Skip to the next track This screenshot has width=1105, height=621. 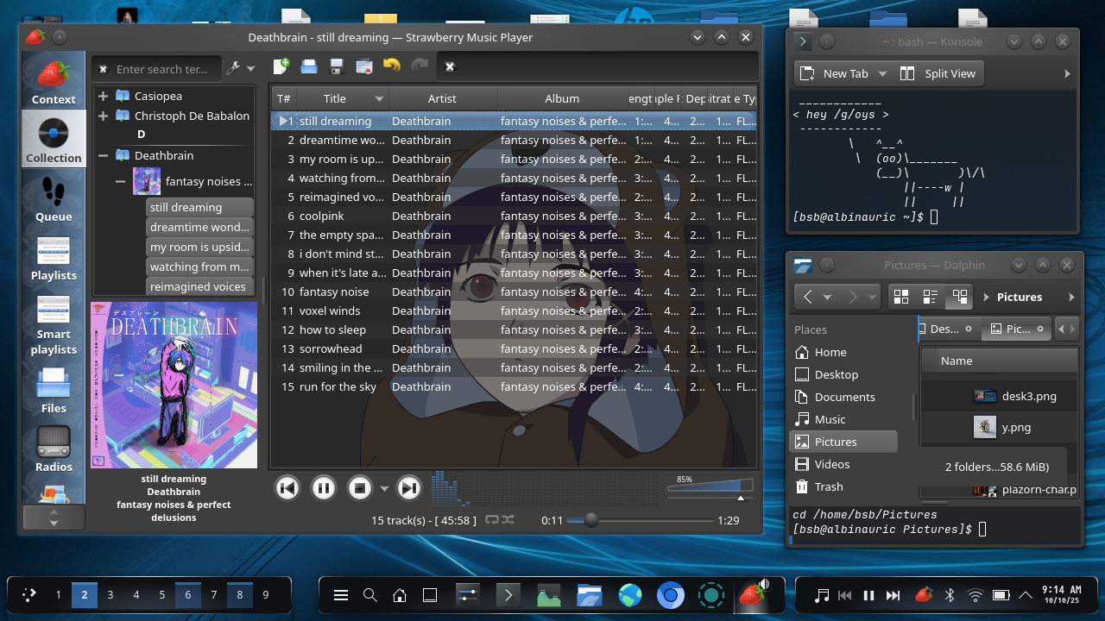click(x=408, y=488)
